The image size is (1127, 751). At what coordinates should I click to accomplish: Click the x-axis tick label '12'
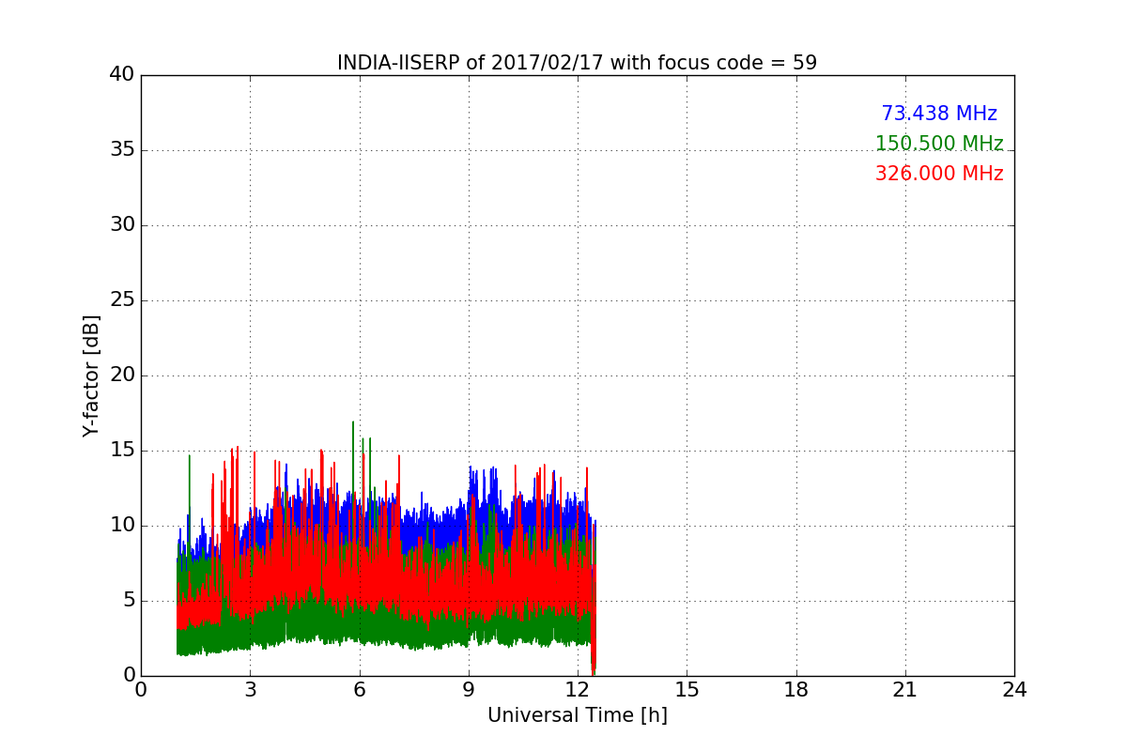578,690
